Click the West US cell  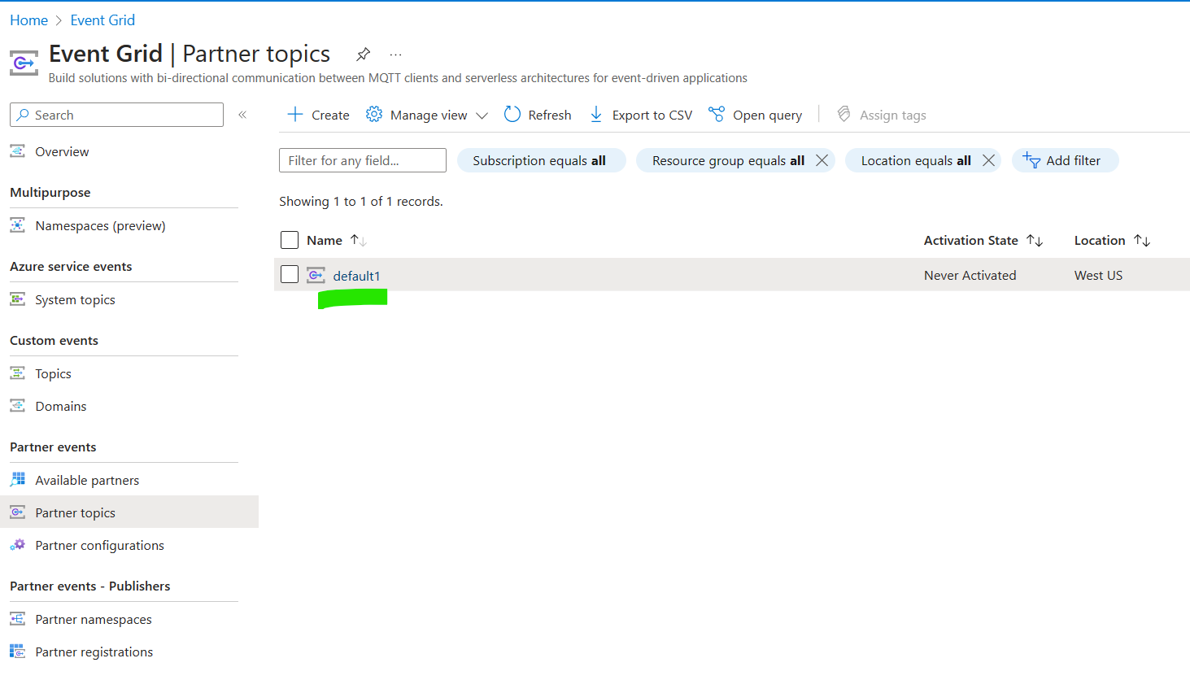tap(1098, 275)
